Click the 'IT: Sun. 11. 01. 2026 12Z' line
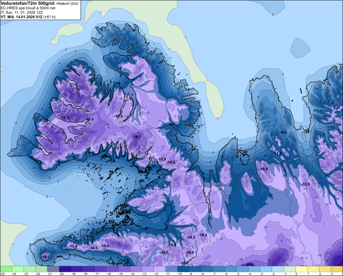The width and height of the screenshot is (343, 276). pos(22,12)
